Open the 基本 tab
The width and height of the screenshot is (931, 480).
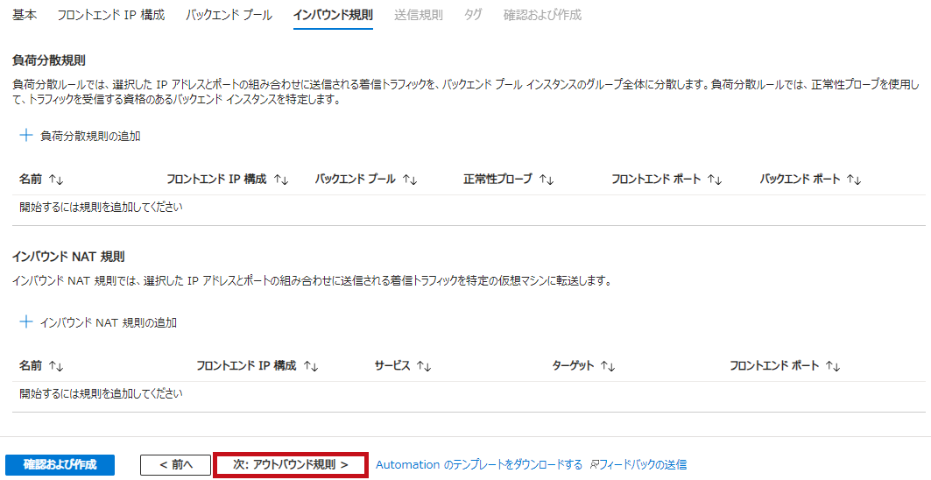point(25,15)
